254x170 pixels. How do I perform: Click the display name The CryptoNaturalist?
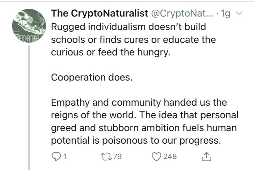click(98, 14)
